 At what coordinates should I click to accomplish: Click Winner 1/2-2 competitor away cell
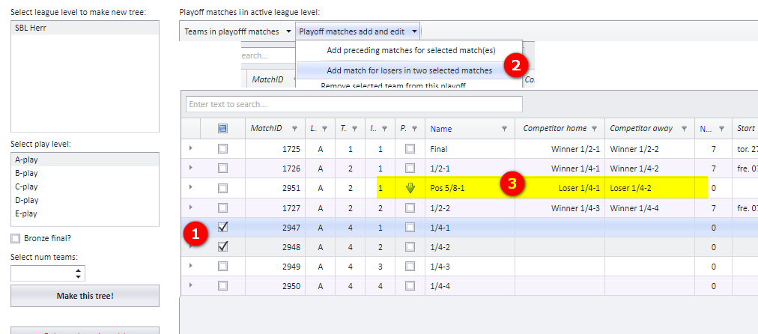(x=649, y=149)
